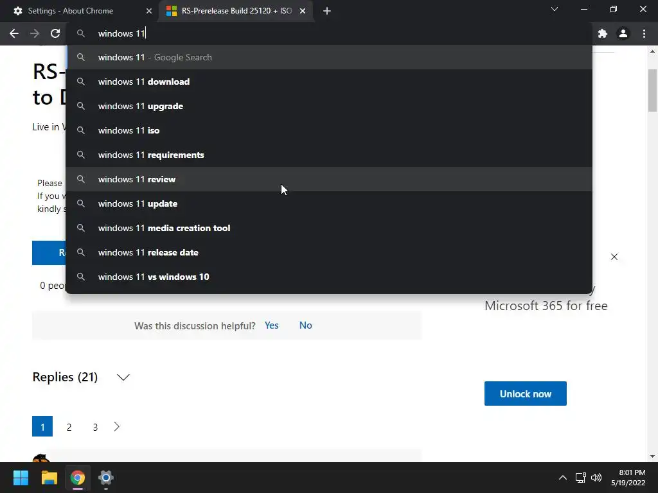Screen dimensions: 658x493
Task: Click the address bar containing windows 11
Action: [329, 33]
